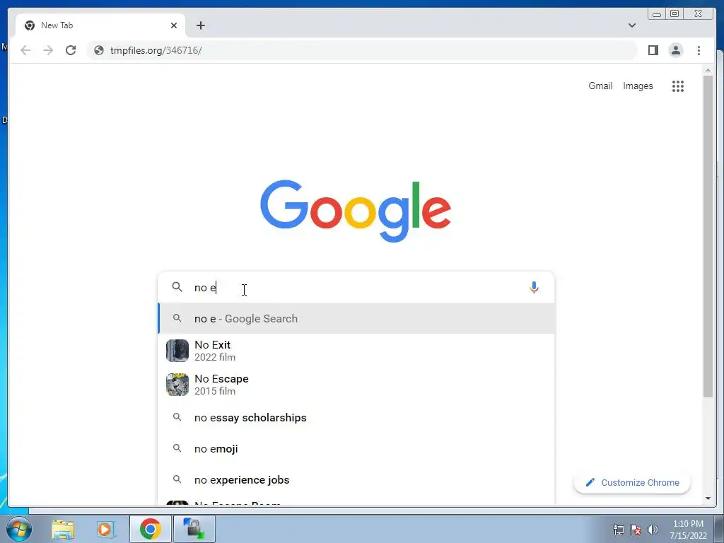This screenshot has width=724, height=543.
Task: Select the New Tab tab
Action: tap(100, 25)
